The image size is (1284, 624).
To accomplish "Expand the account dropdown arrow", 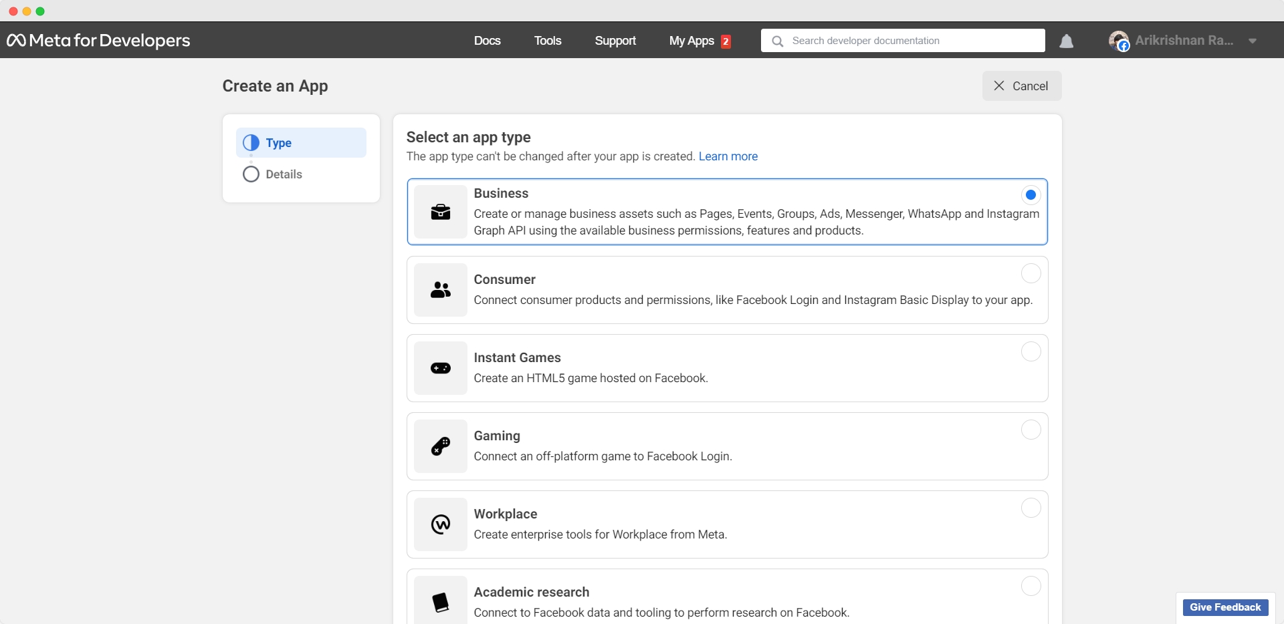I will click(x=1253, y=41).
